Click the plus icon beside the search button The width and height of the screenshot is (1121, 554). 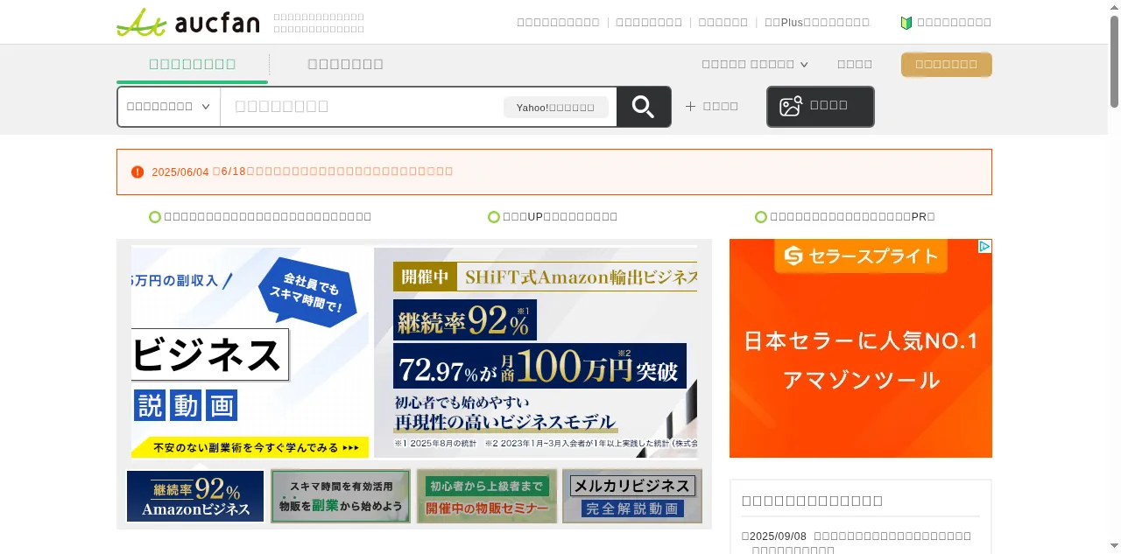click(x=690, y=106)
